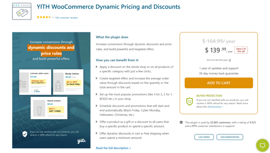The image size is (270, 153).
Task: Click the verified shield icon near customer stats
Action: click(181, 122)
